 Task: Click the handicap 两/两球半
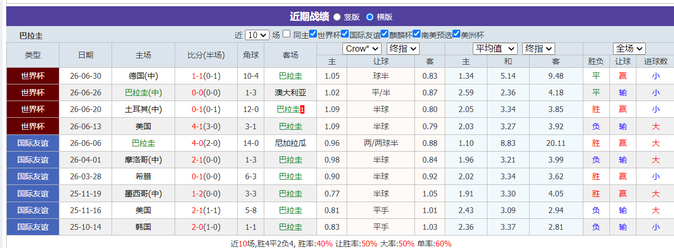point(381,143)
